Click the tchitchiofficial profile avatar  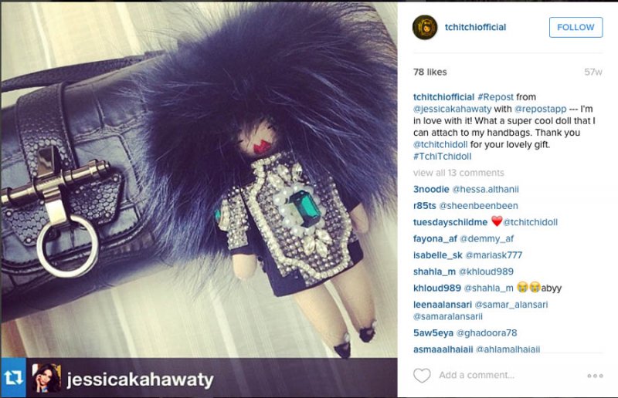(425, 27)
